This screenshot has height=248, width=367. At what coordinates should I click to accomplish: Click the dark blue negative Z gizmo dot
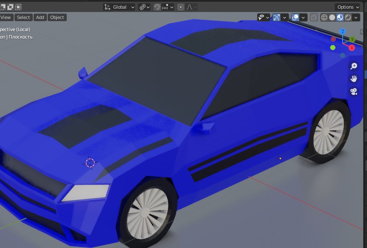tap(343, 55)
